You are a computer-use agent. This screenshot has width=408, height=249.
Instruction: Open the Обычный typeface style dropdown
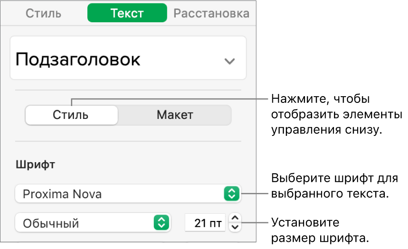(x=93, y=223)
